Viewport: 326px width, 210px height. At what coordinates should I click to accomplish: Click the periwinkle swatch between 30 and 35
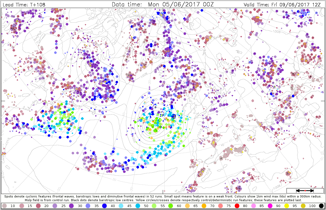[x=88, y=206]
